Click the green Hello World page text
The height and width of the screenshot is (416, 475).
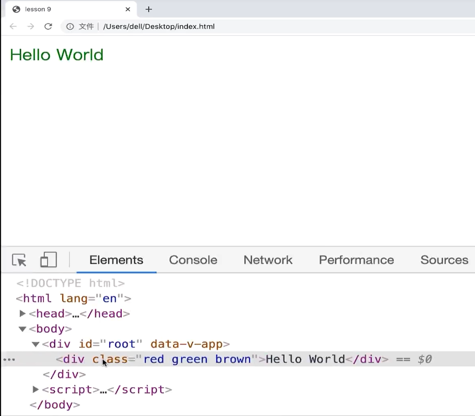pyautogui.click(x=57, y=55)
